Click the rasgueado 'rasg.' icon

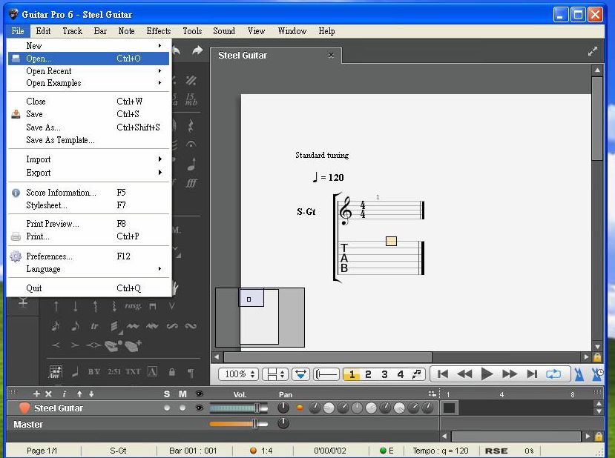pos(133,306)
